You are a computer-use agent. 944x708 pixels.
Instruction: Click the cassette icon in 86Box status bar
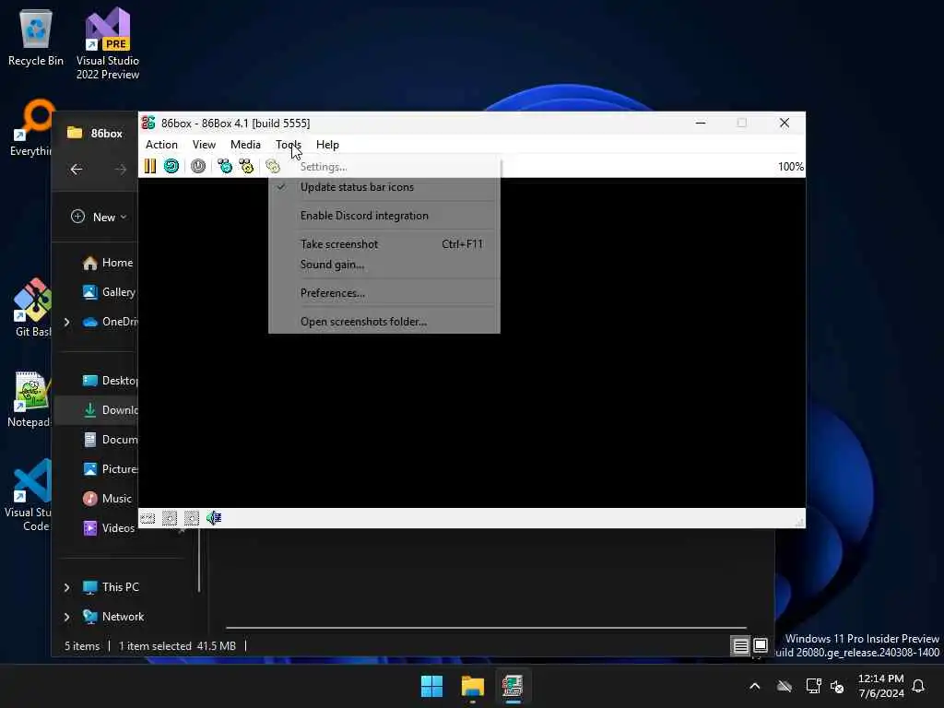click(147, 518)
